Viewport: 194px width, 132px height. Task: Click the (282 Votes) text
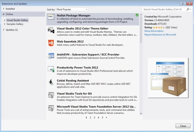point(171,27)
